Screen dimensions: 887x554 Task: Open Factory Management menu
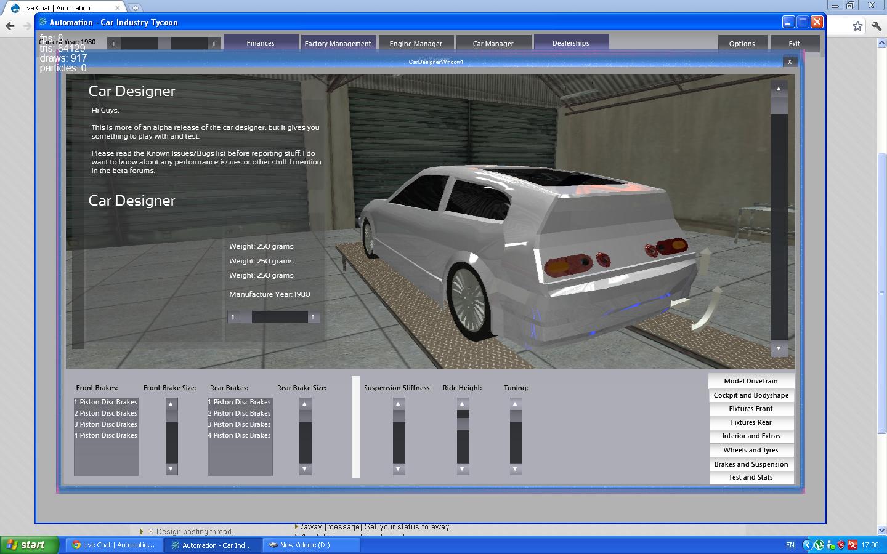(338, 44)
